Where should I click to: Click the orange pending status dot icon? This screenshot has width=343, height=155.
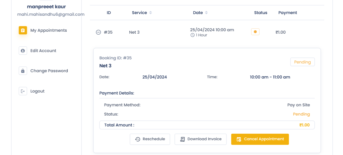(255, 32)
